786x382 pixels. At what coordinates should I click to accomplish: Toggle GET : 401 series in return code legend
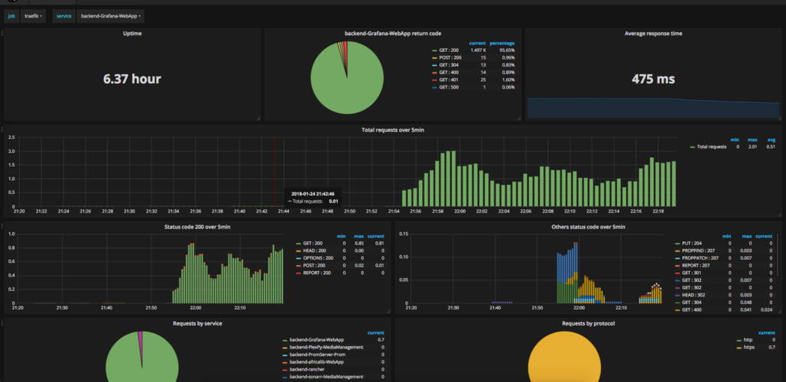[449, 79]
